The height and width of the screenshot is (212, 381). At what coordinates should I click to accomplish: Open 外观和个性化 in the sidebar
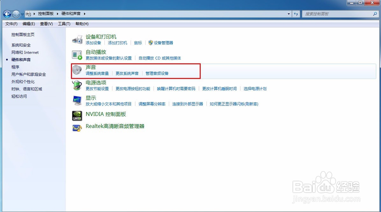point(23,81)
